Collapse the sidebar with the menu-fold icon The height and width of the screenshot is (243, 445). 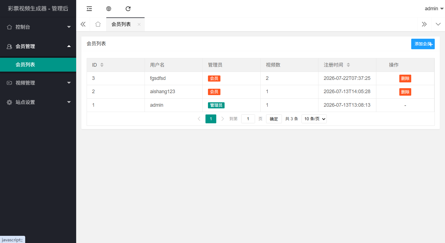click(89, 9)
